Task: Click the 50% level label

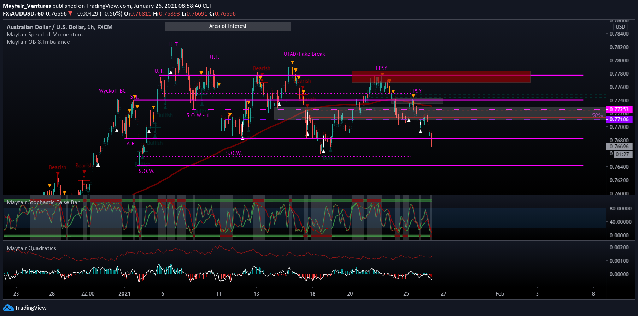Action: 597,115
